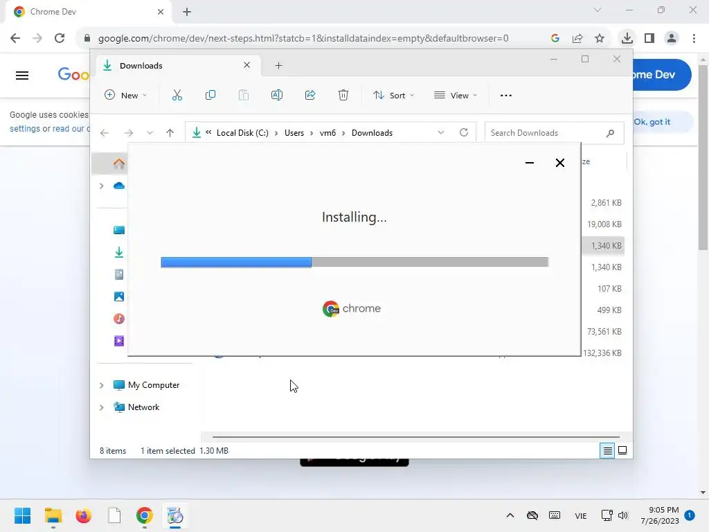Minimize the Chrome installer dialog
Screen dimensions: 709x532
[530, 163]
